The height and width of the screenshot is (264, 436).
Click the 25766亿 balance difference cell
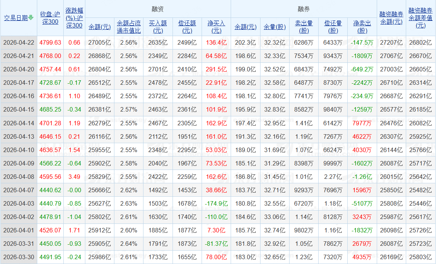point(421,150)
